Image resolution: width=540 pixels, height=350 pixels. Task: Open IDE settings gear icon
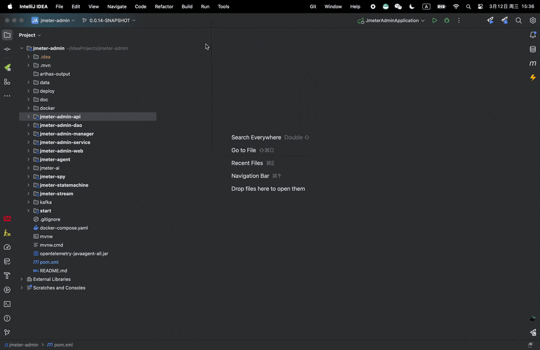533,21
